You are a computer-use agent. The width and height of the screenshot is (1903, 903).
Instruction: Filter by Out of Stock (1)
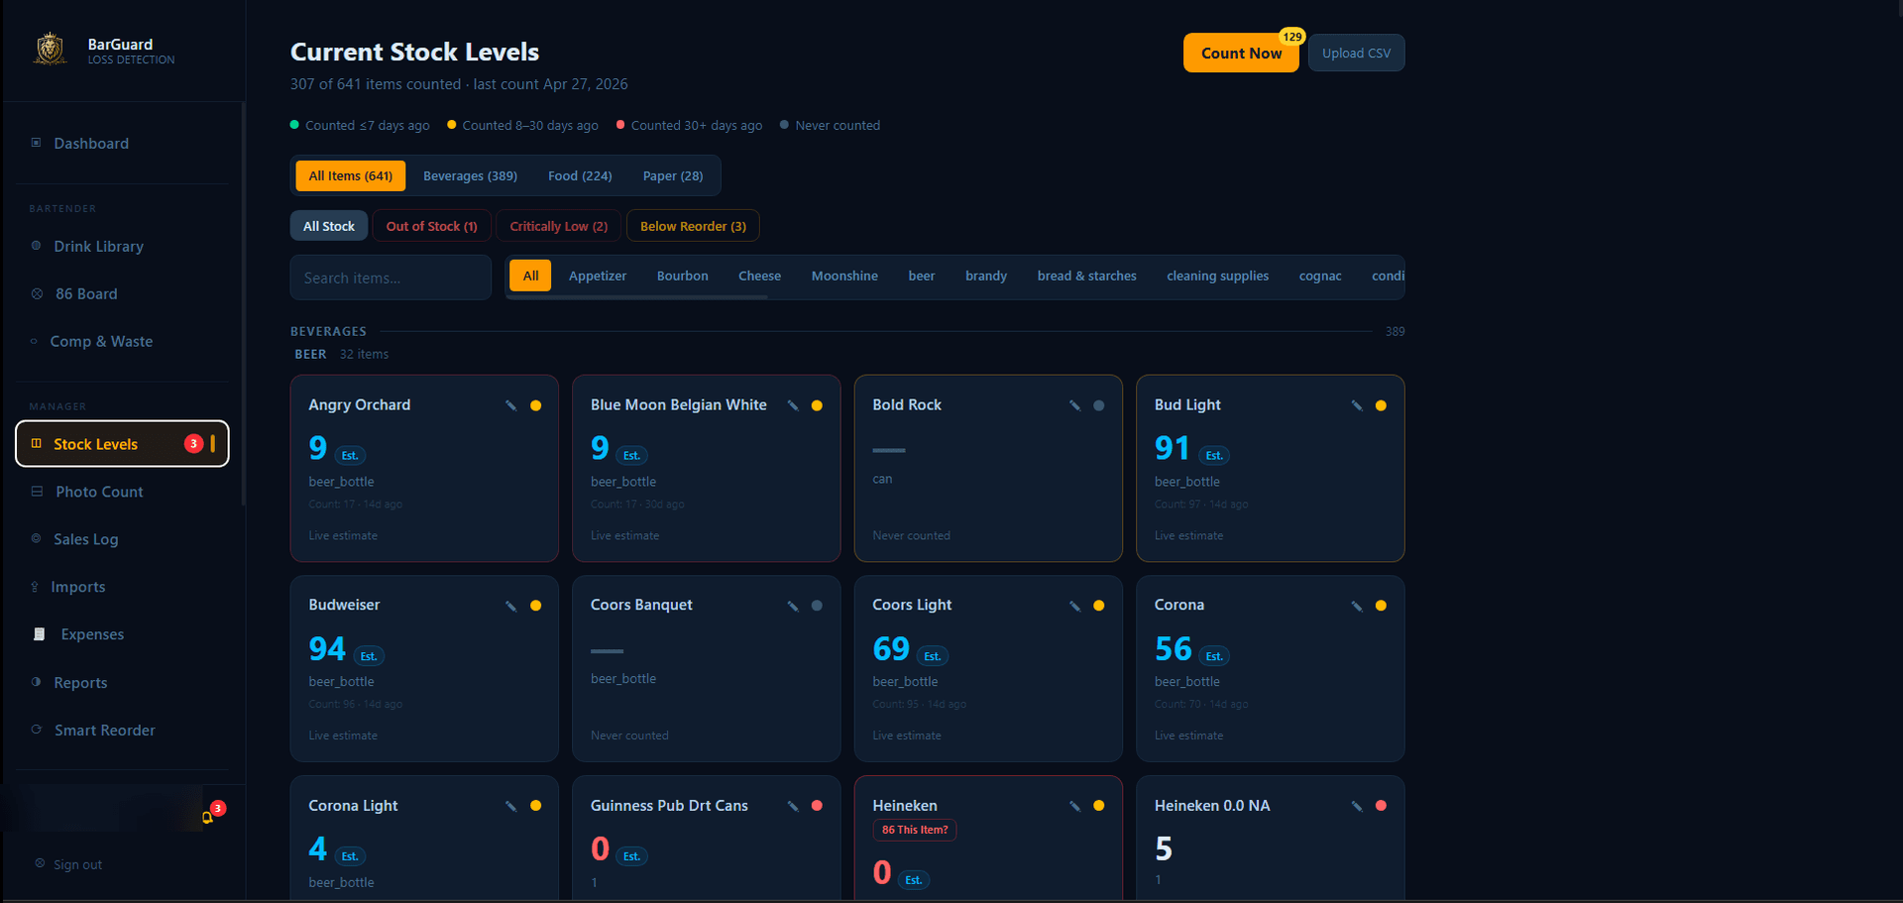coord(431,226)
